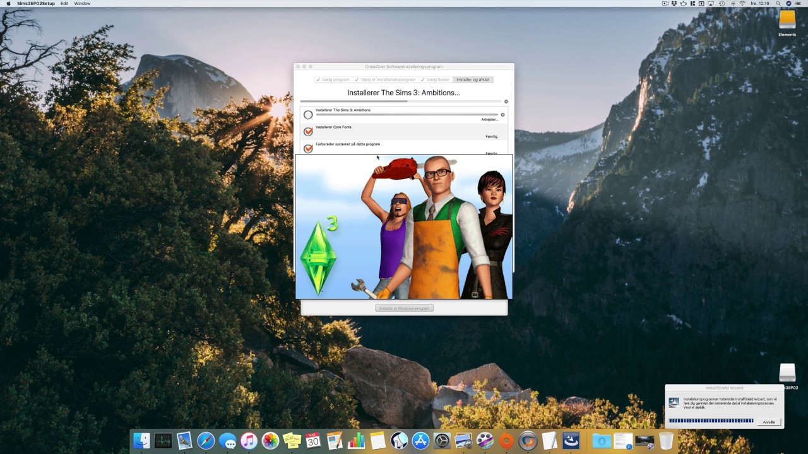Open the Downloads folder stack in the Dock

pyautogui.click(x=602, y=441)
